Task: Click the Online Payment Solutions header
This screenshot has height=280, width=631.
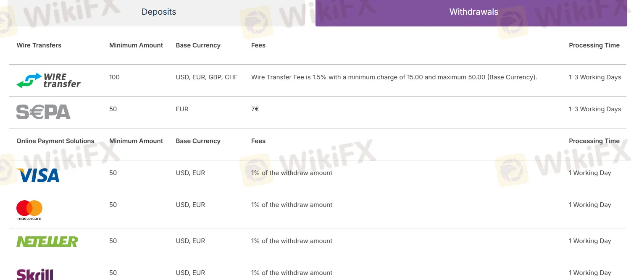Action: (55, 141)
